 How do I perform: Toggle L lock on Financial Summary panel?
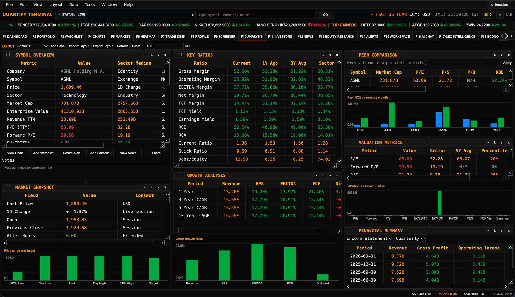point(495,230)
